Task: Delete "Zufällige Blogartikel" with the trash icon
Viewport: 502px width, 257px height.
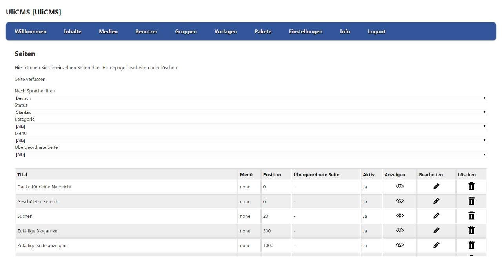Action: (471, 230)
